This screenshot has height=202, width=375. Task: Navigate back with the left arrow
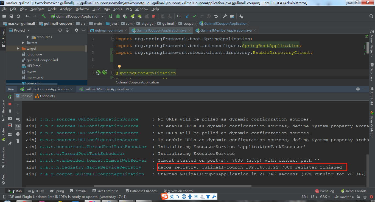coord(27,16)
